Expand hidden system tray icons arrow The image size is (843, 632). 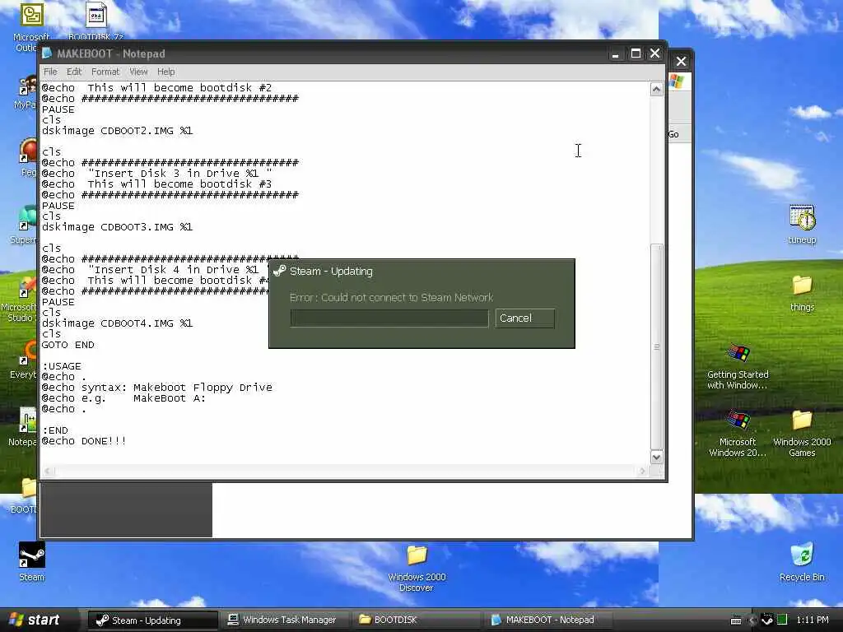tap(752, 620)
